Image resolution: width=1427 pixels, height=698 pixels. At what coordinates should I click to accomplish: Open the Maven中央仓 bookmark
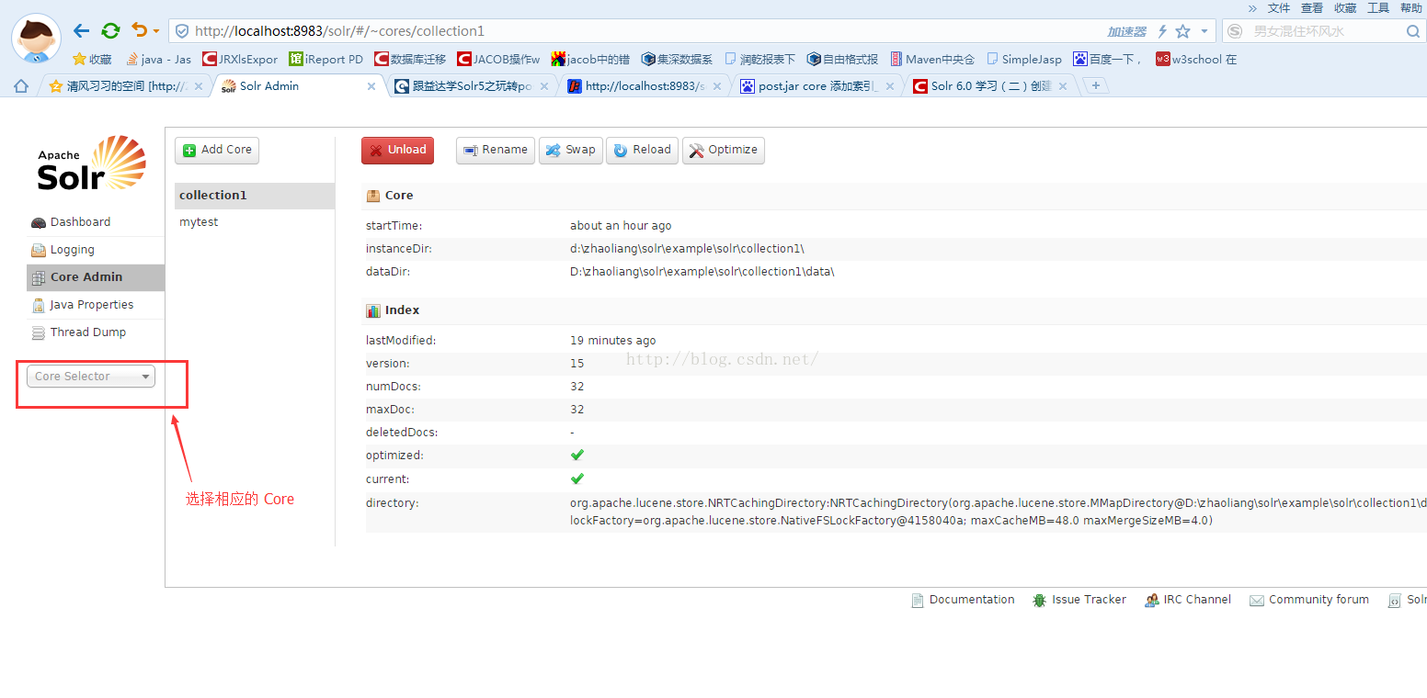click(x=932, y=59)
